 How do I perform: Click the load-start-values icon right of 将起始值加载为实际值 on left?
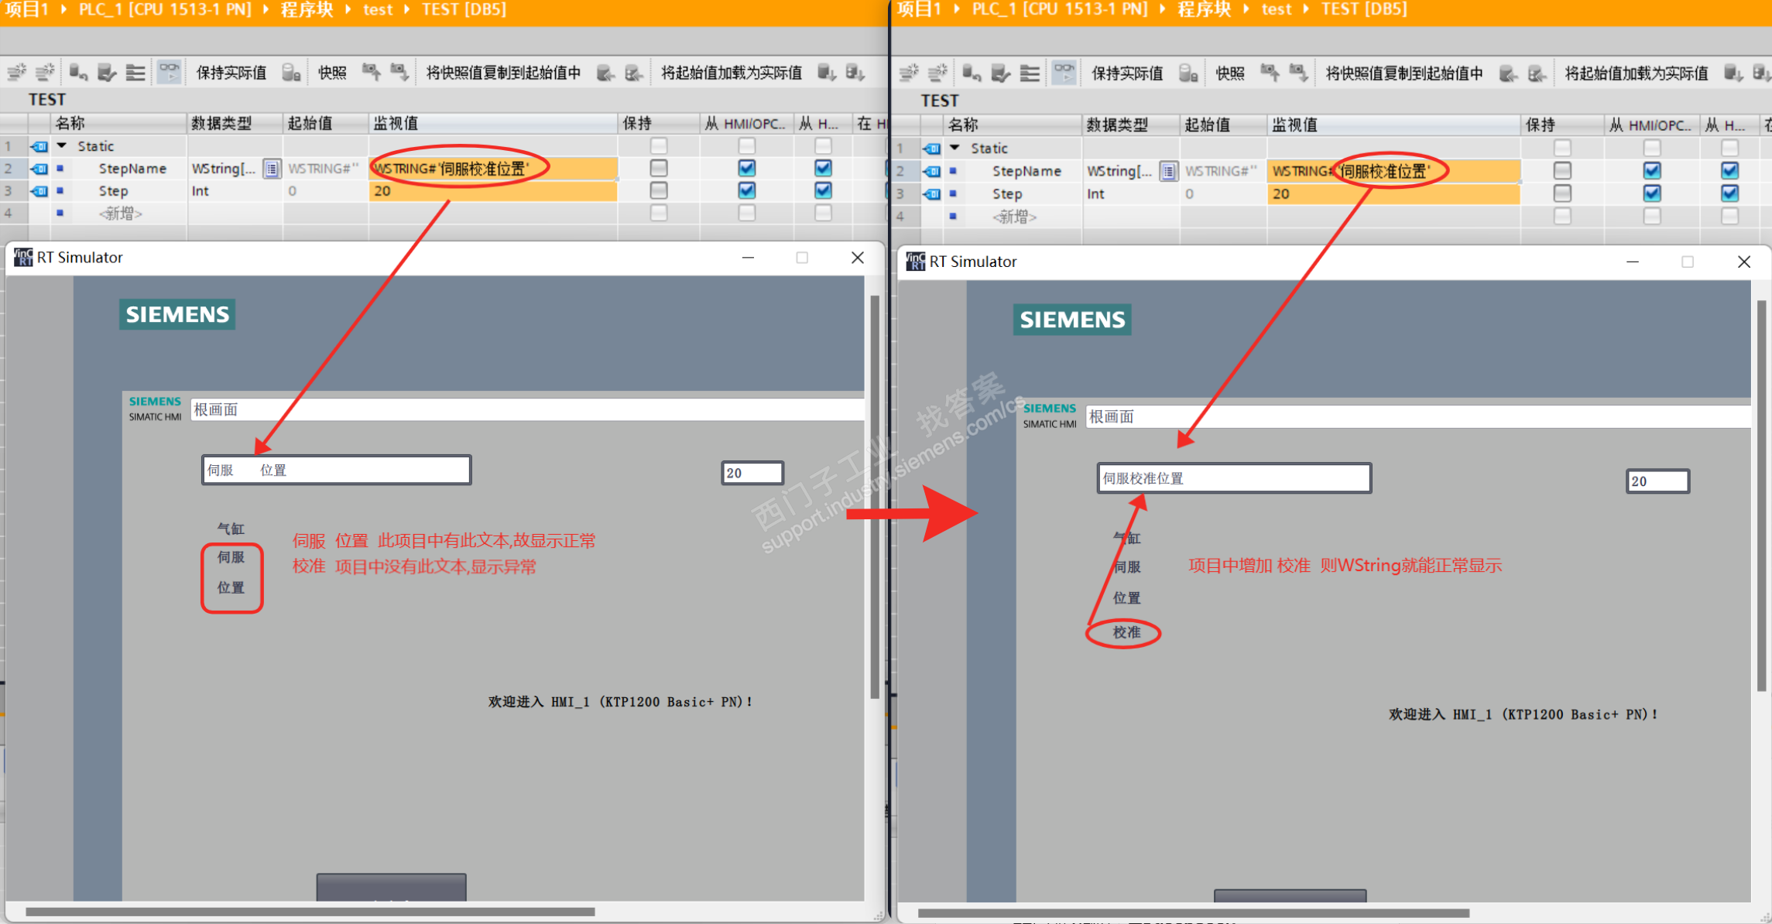point(826,73)
